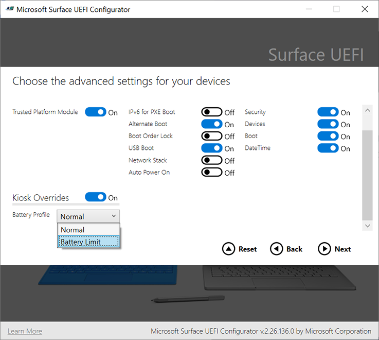Toggle the Trusted Platform Module switch

point(95,112)
